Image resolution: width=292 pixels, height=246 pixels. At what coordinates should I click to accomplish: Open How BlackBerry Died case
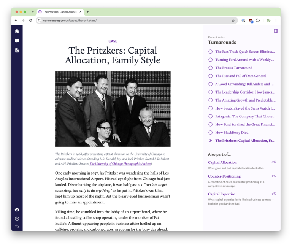[x=232, y=133]
